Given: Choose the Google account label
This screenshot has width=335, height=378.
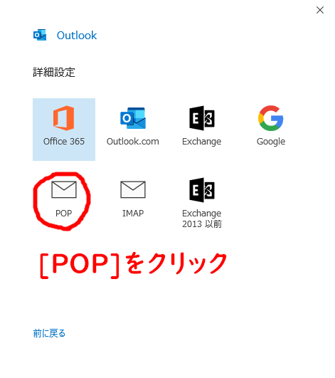Looking at the screenshot, I should 271,142.
